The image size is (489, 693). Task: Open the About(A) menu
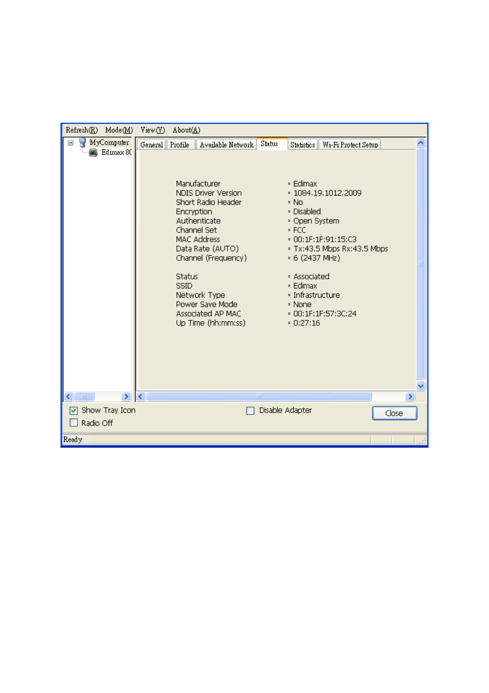(x=187, y=130)
